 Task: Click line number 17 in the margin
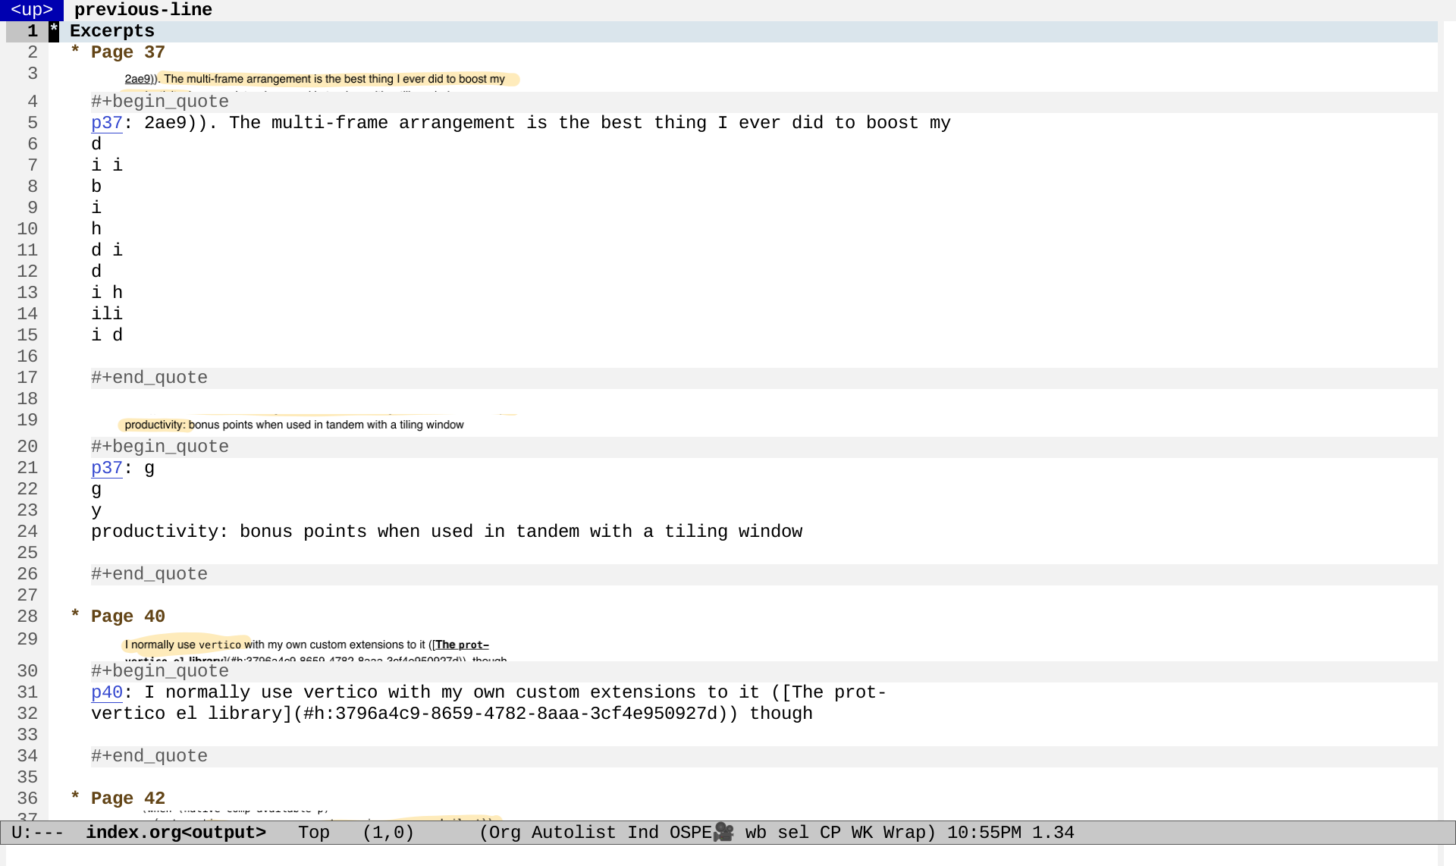[27, 378]
